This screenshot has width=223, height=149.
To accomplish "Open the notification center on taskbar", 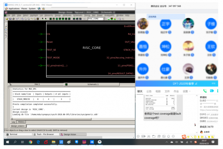I will point(213,142).
